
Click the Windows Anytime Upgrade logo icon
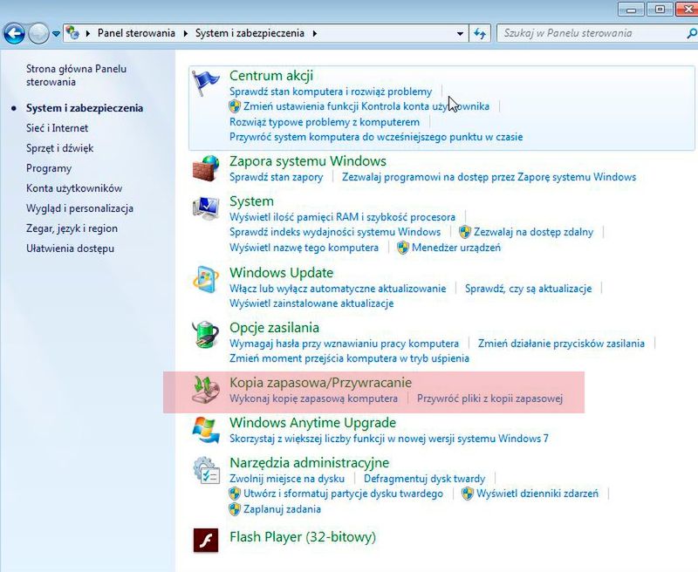206,430
